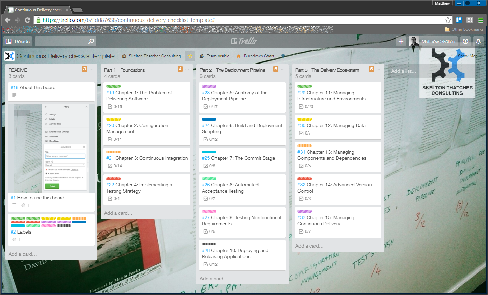The image size is (488, 295).
Task: Click the Matthew profile button in the title bar
Action: pyautogui.click(x=442, y=3)
